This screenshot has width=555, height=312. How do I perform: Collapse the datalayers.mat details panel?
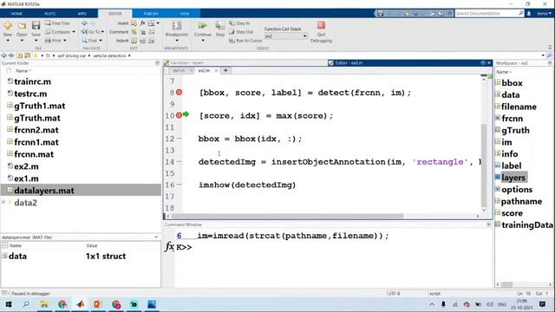click(156, 237)
